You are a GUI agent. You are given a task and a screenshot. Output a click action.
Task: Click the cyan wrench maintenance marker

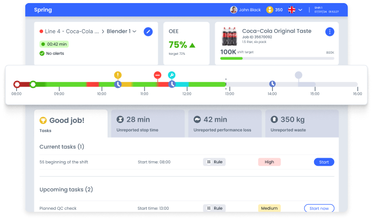click(172, 75)
